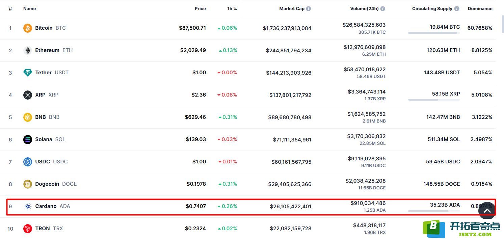Select the TRON price $0.2324
Viewport: 504px width, 239px height.
195,229
